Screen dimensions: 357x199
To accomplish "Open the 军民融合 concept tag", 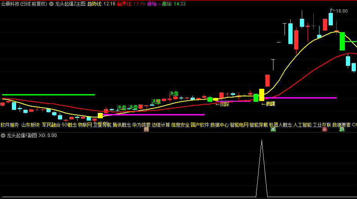I will [51, 125].
